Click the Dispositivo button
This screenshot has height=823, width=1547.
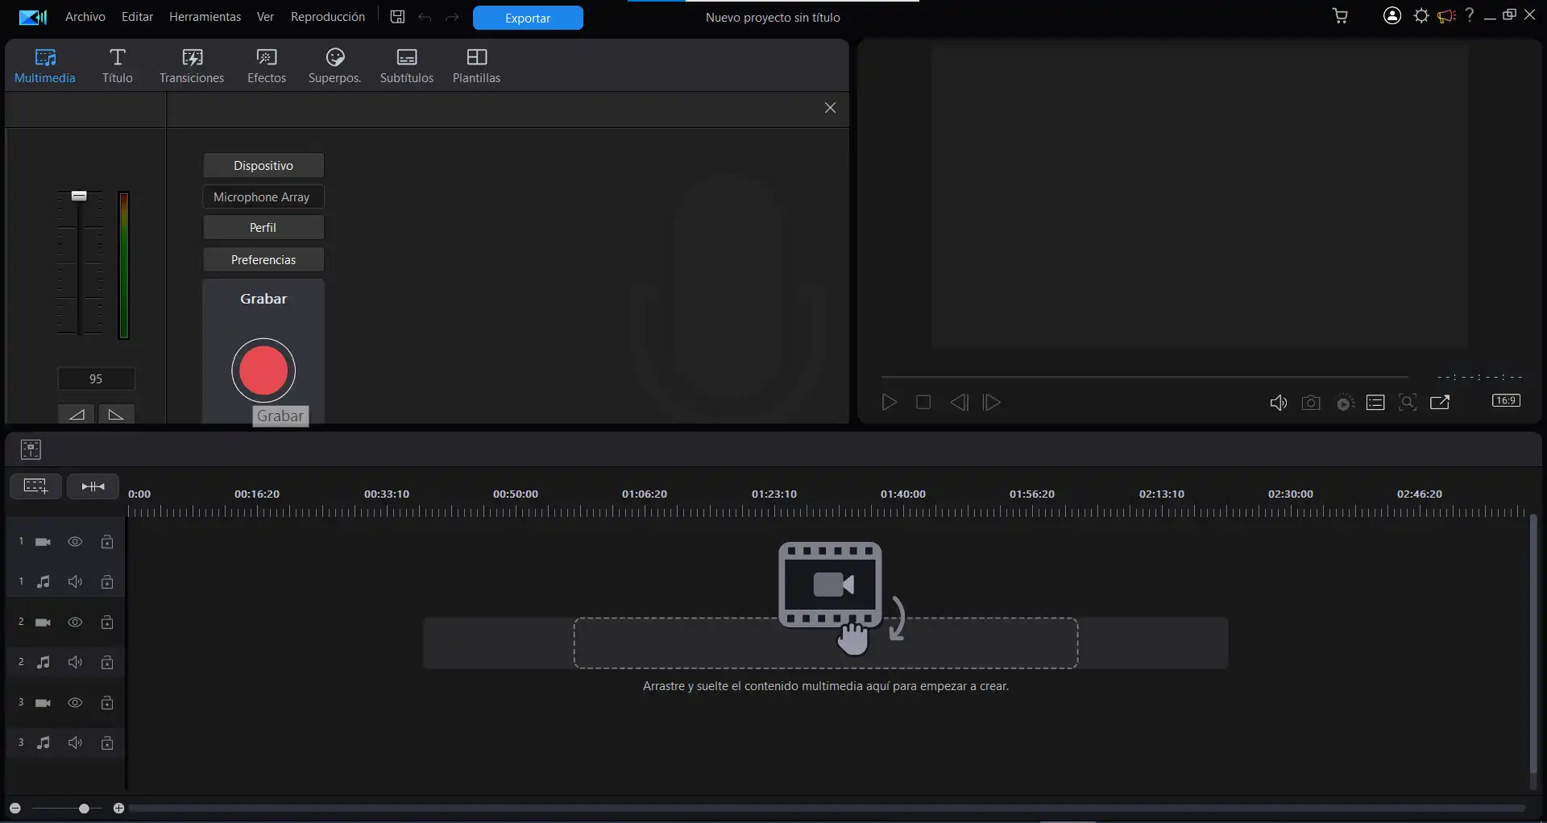click(x=263, y=165)
